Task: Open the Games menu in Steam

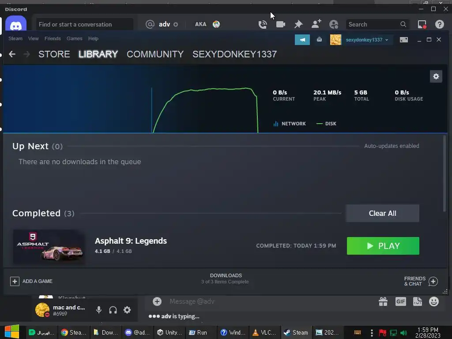Action: 74,38
